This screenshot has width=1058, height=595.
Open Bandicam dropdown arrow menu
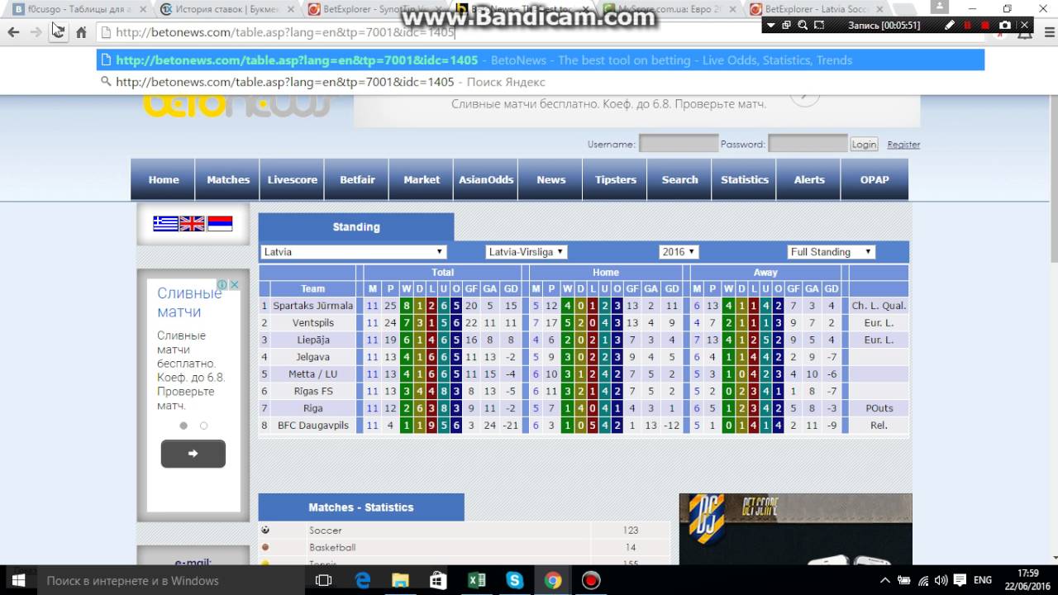[x=771, y=26]
